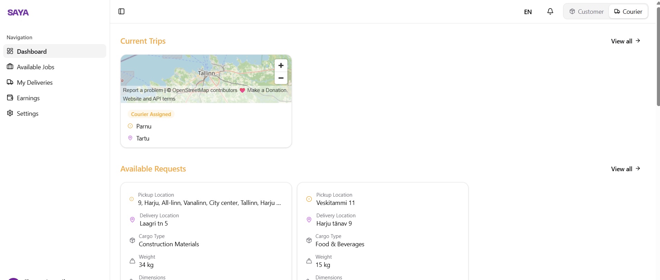Click the Veskitammi 11 pickup address
This screenshot has height=280, width=660.
tap(335, 203)
